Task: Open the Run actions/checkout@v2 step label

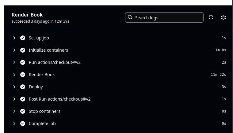Action: [55, 62]
